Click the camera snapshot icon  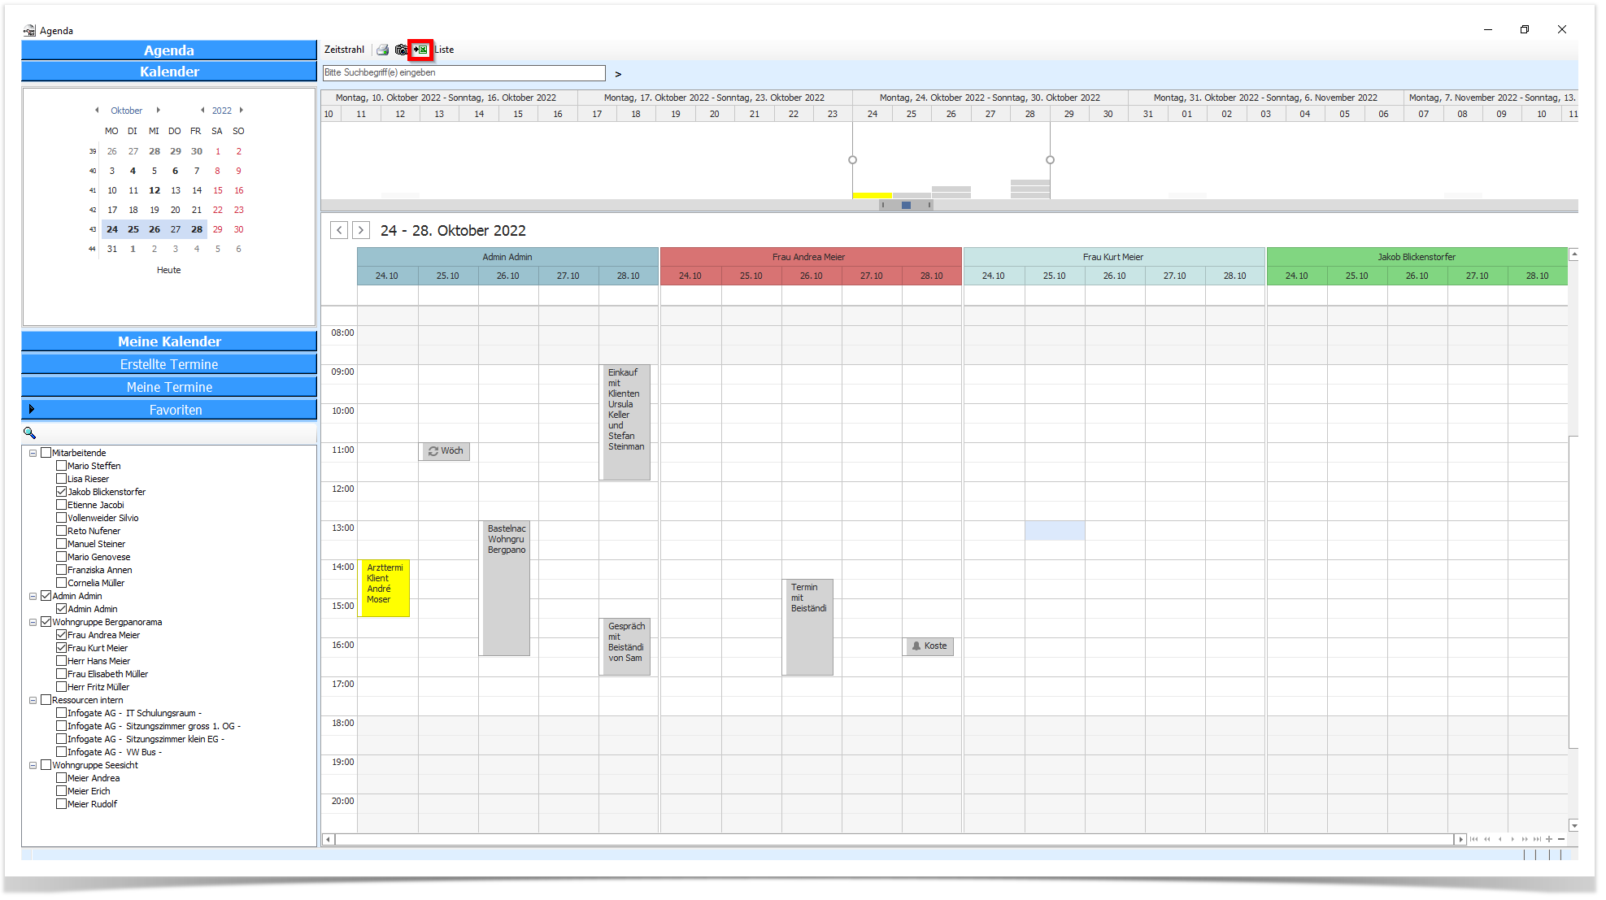point(402,50)
